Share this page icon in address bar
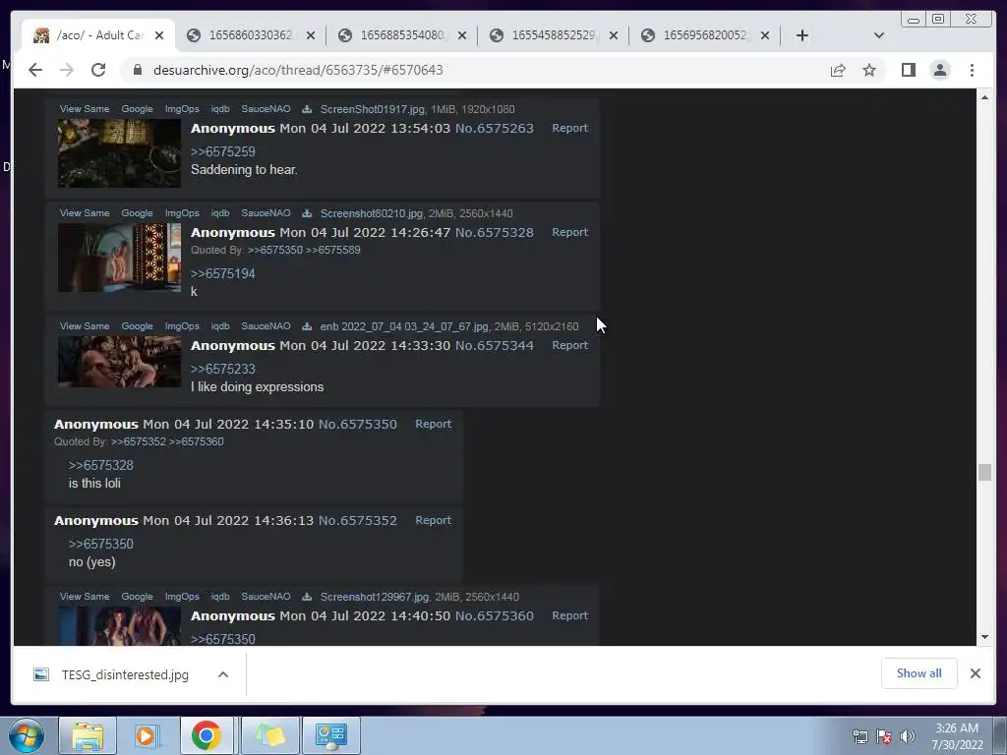 pyautogui.click(x=838, y=70)
